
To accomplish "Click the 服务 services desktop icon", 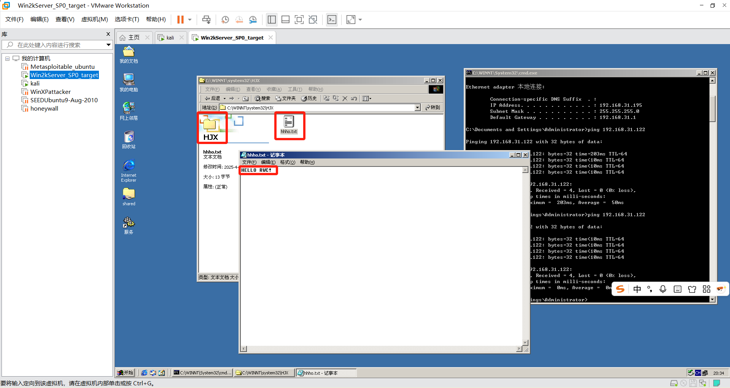I will click(x=129, y=225).
